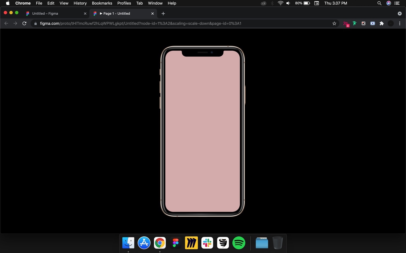Click the pink prototype screen
The width and height of the screenshot is (406, 253).
point(202,131)
